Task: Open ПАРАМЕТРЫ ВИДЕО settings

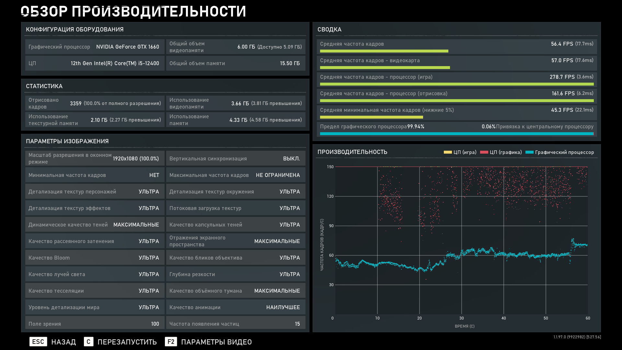Action: click(x=216, y=342)
